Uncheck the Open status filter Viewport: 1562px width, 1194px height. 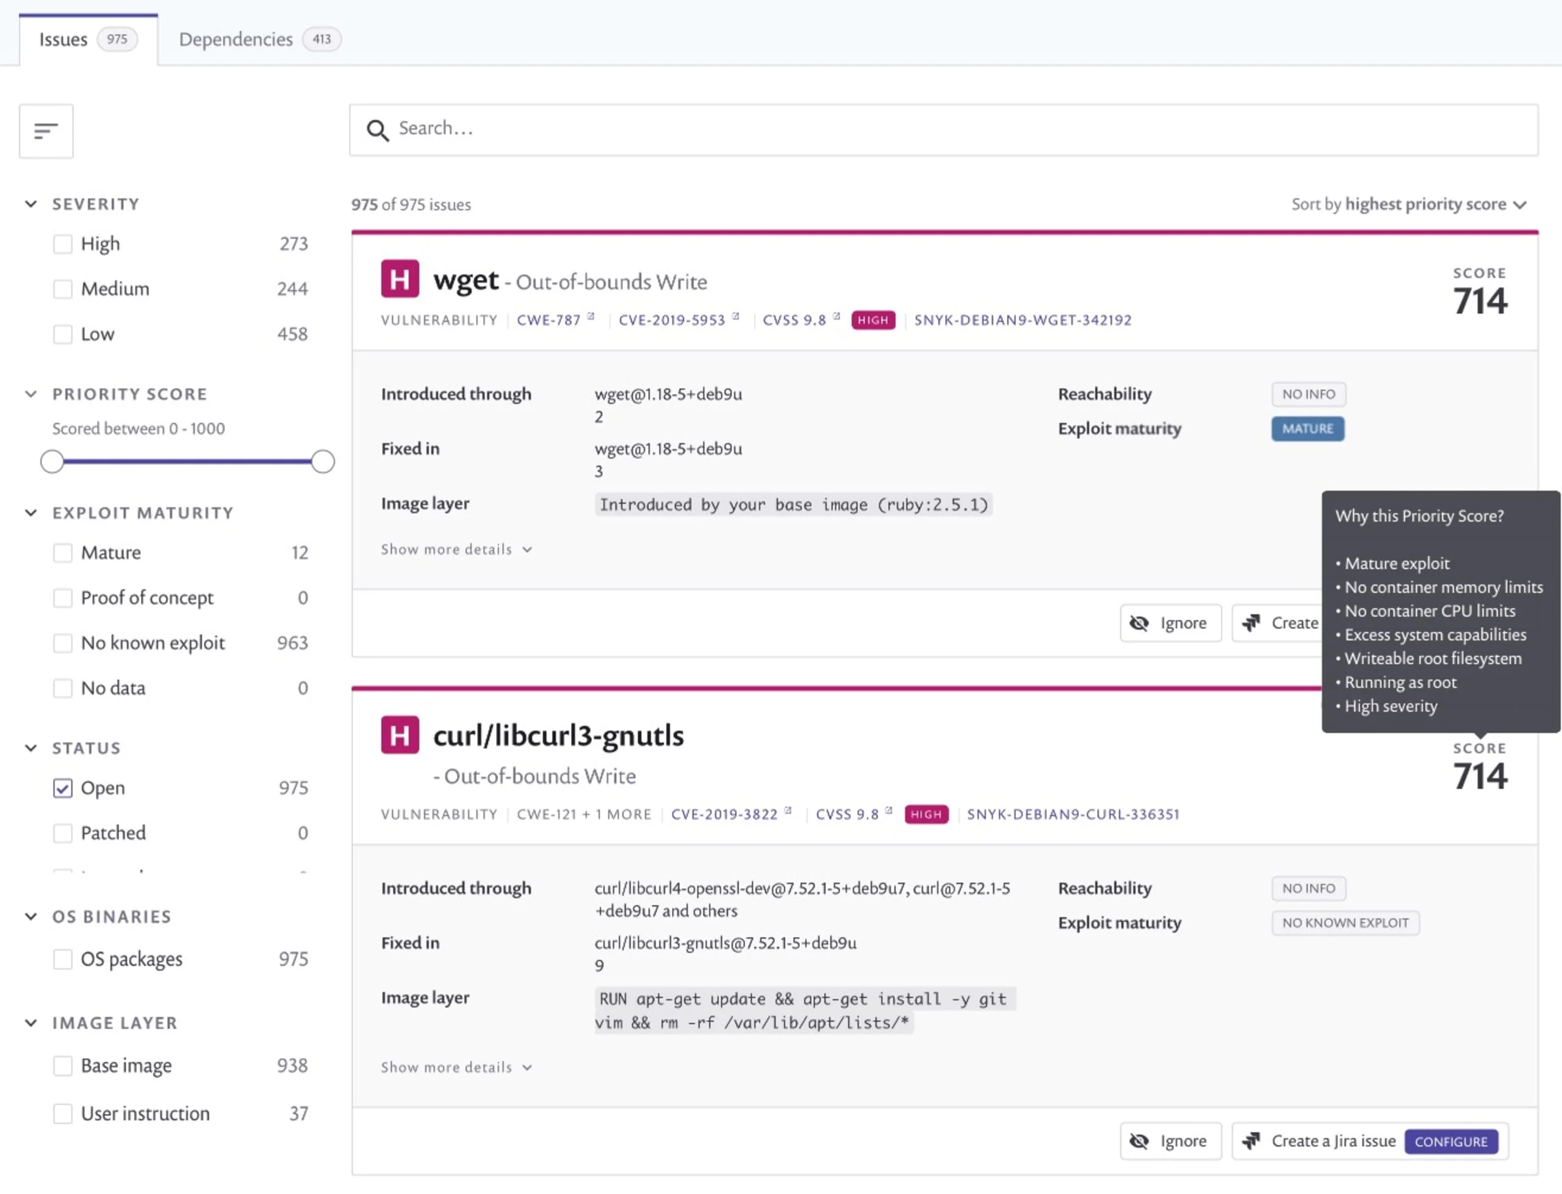coord(63,788)
